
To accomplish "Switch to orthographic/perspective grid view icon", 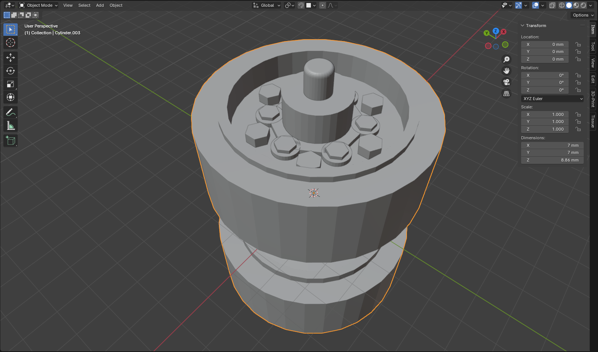I will (506, 93).
